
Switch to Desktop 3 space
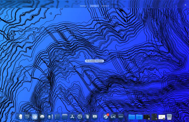point(105,6)
